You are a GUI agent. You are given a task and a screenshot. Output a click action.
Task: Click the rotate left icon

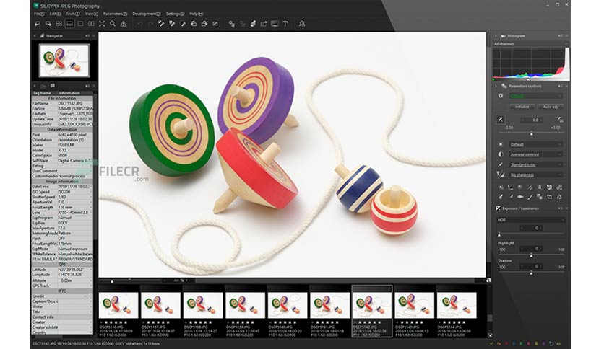pyautogui.click(x=194, y=24)
